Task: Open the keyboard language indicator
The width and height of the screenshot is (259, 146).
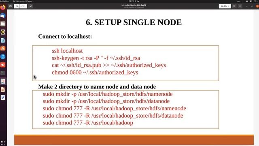Action: (239, 1)
